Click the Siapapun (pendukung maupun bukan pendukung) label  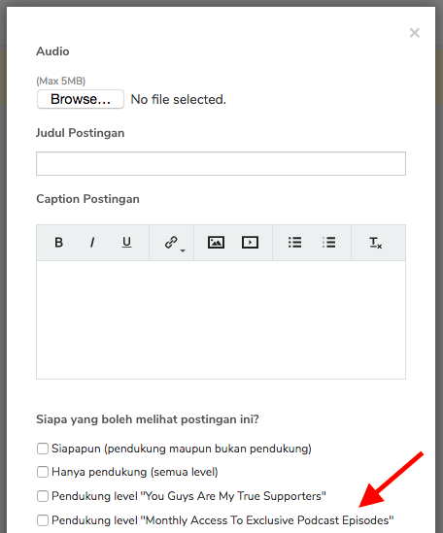tap(182, 449)
